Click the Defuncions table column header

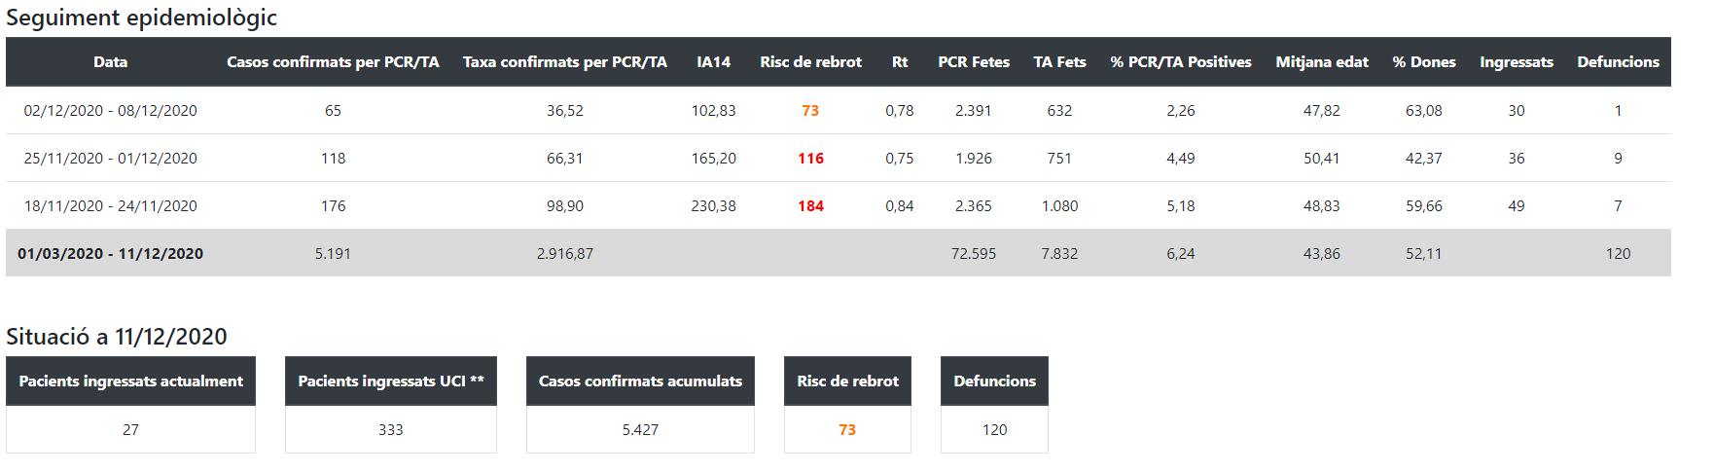tap(1618, 62)
